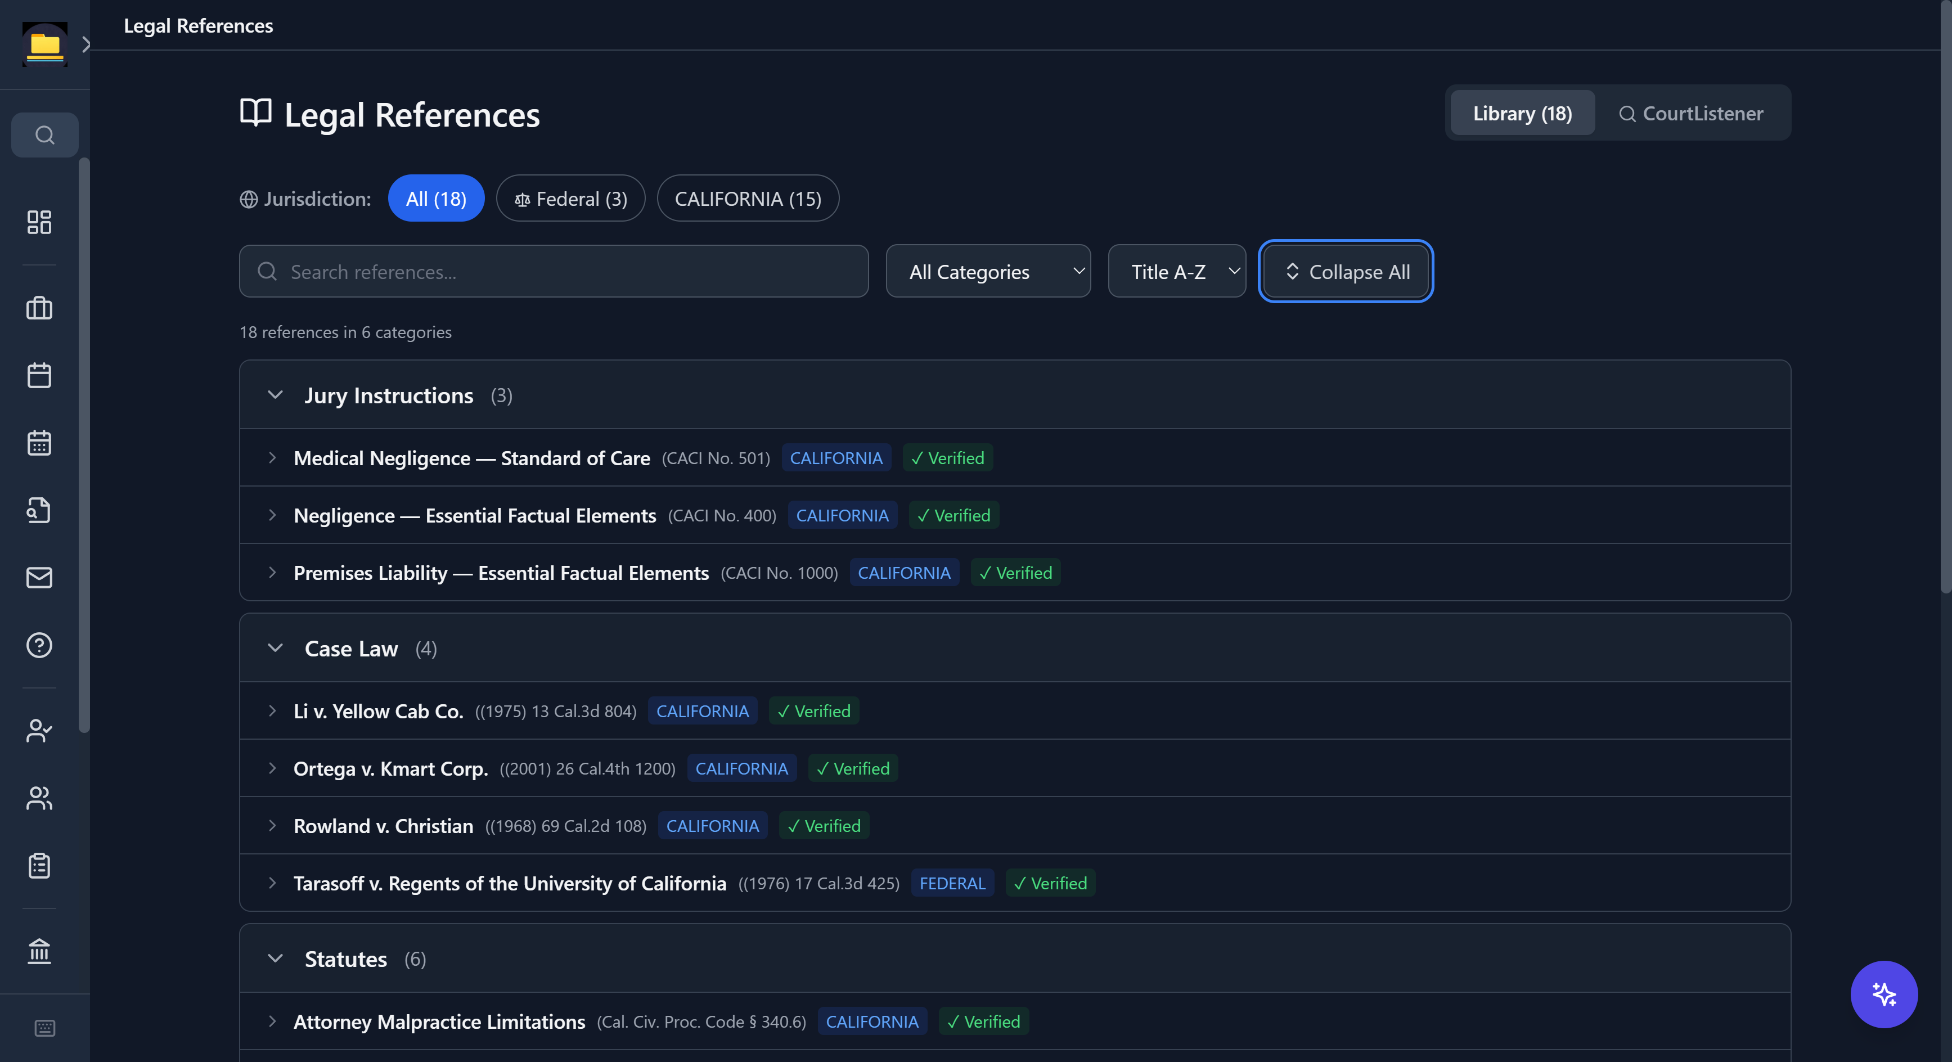The width and height of the screenshot is (1952, 1062).
Task: Switch to the CourtListener tab
Action: pyautogui.click(x=1690, y=113)
